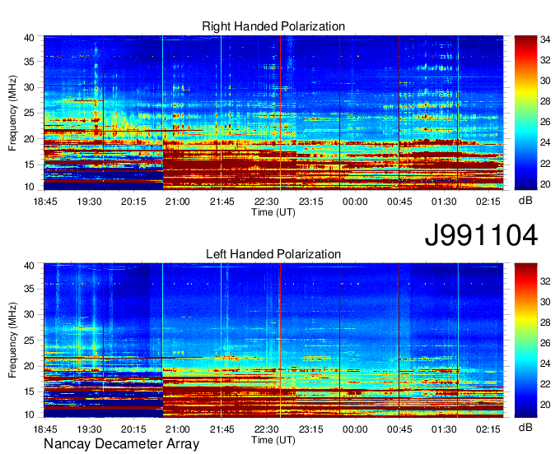Click 00:45 time tick of Right Handed plot
560x454 pixels.
point(399,202)
